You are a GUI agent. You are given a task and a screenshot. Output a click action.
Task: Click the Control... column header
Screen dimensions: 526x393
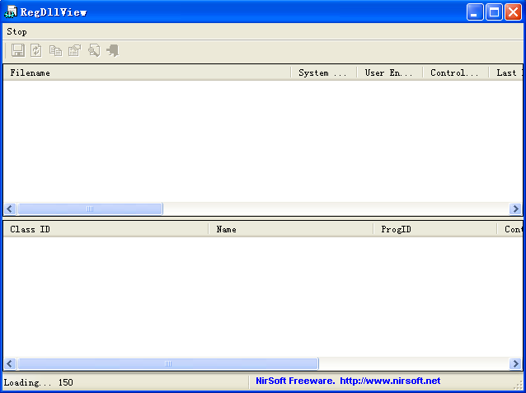[x=455, y=73]
